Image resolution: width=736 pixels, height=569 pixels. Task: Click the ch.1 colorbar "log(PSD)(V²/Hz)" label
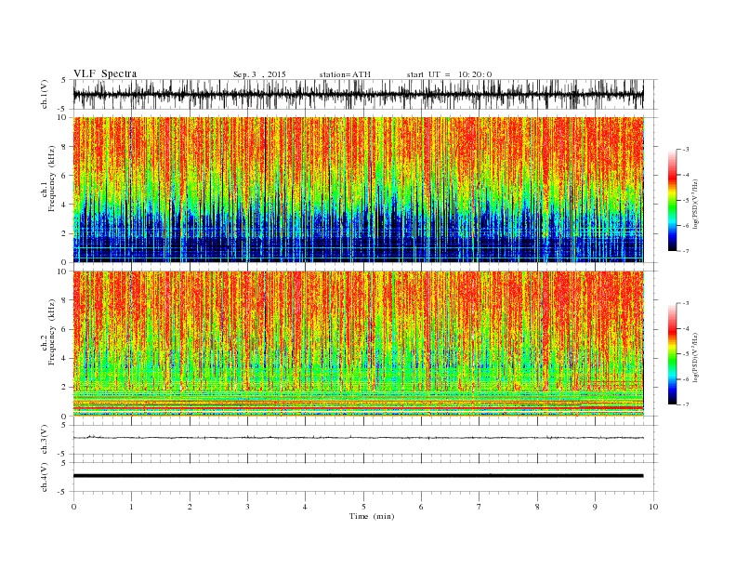pyautogui.click(x=695, y=204)
